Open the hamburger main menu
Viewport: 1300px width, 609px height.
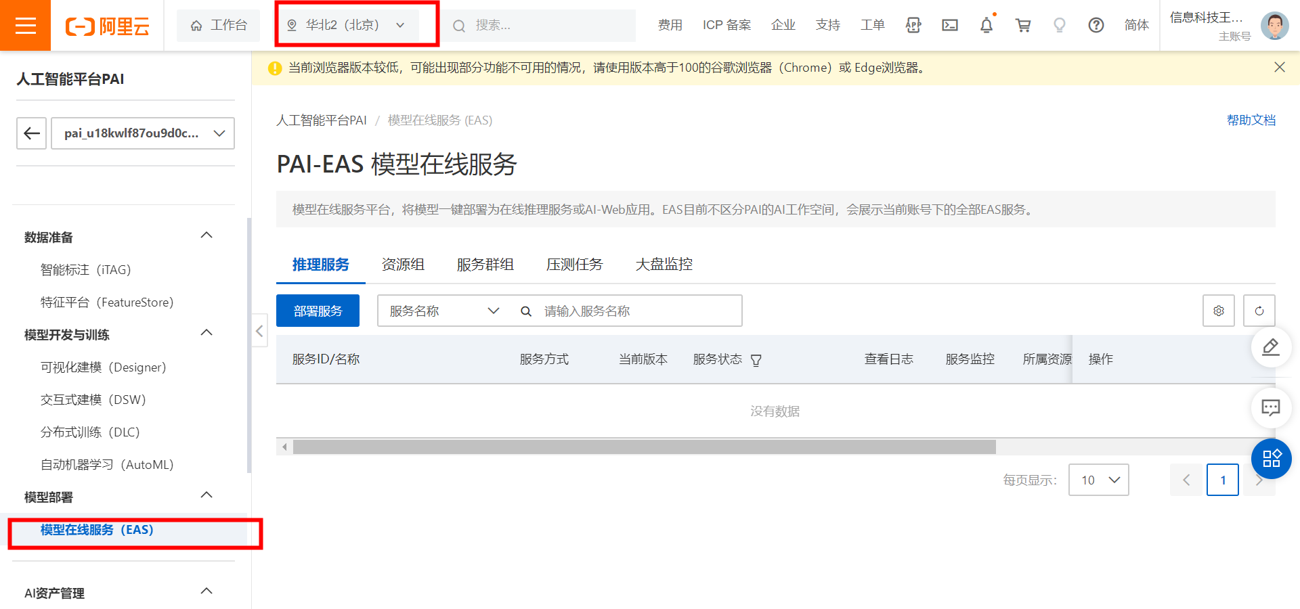coord(25,26)
